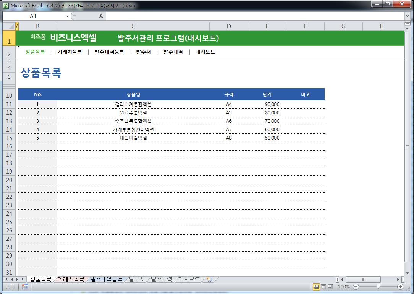Viewport: 414px width, 294px height.
Task: Click the zoom in plus button
Action: tap(400, 287)
